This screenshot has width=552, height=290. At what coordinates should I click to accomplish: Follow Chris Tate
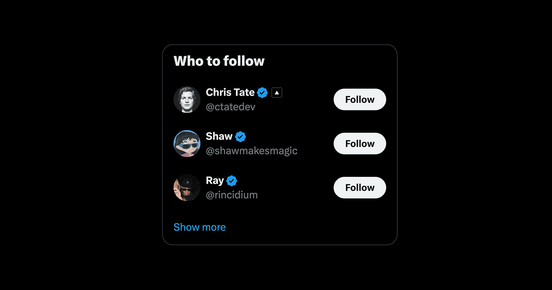click(x=360, y=99)
